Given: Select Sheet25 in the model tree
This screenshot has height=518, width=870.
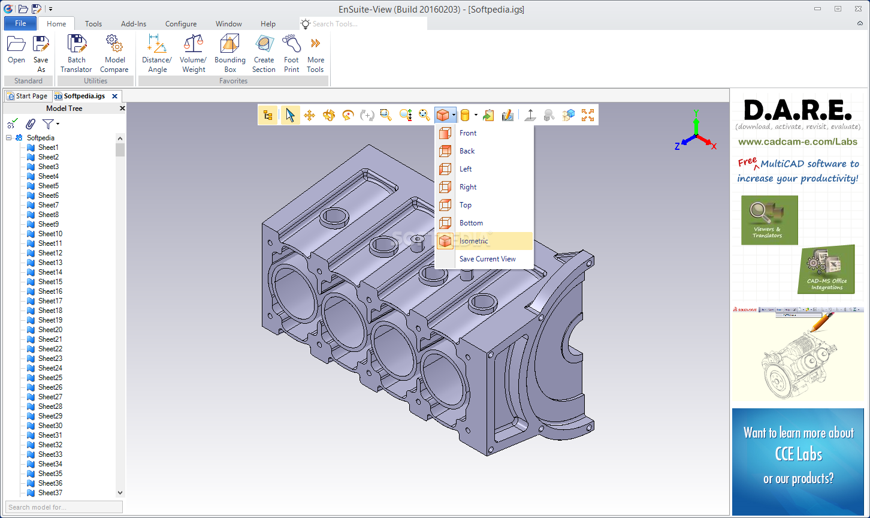Looking at the screenshot, I should click(x=50, y=378).
